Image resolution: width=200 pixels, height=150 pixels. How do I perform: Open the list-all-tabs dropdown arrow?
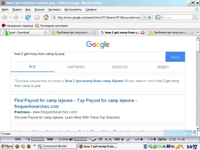198,32
